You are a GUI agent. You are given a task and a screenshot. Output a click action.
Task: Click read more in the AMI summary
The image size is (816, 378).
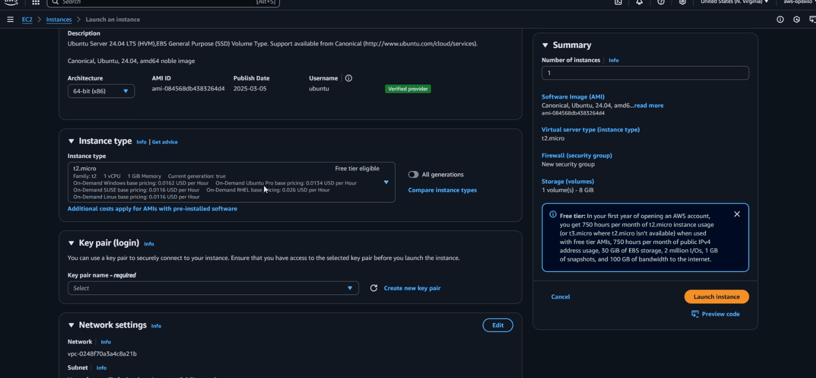point(649,105)
